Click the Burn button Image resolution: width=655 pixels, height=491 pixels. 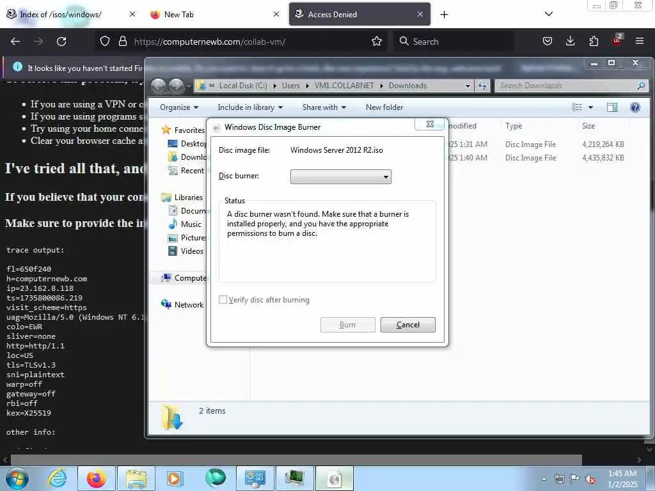click(x=347, y=324)
